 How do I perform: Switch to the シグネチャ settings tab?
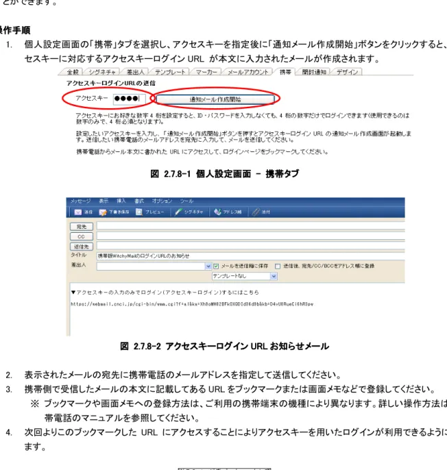pos(102,72)
